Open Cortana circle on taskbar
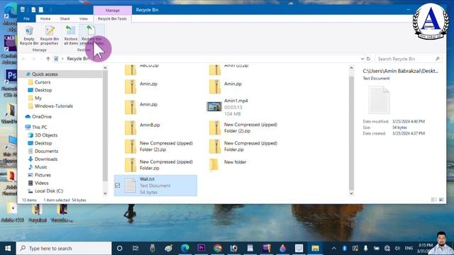This screenshot has width=454, height=255. [x=119, y=249]
